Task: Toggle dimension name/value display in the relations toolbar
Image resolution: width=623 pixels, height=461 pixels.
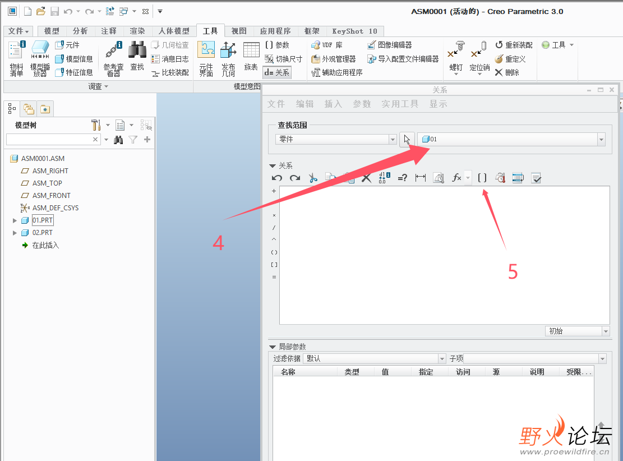Action: [384, 178]
